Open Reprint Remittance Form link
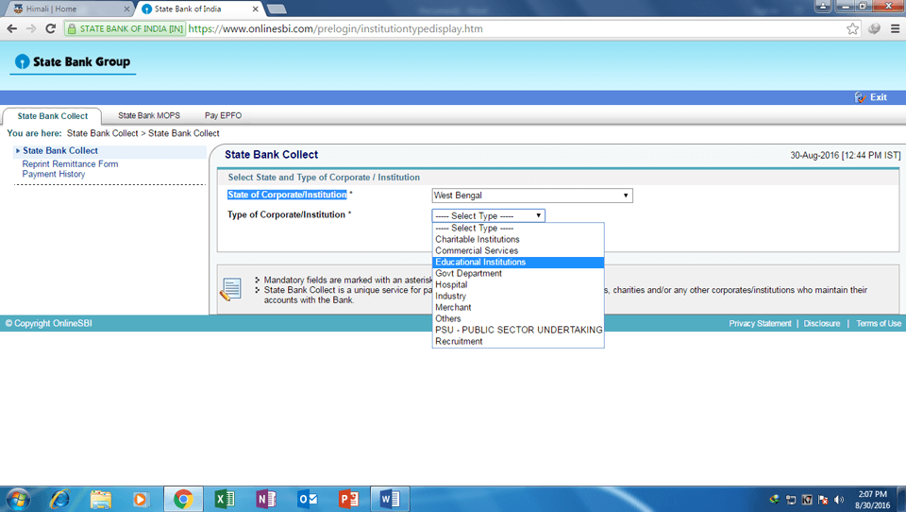Image resolution: width=906 pixels, height=512 pixels. [x=70, y=164]
